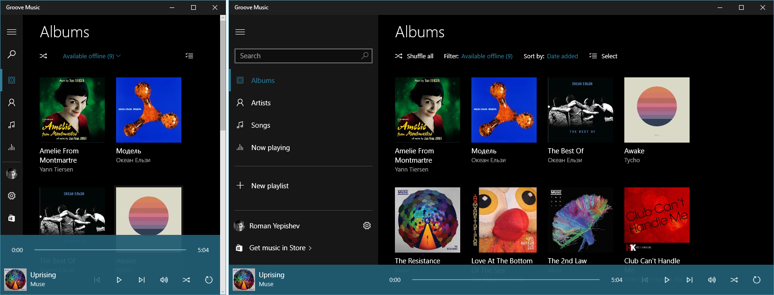Select Albums in right window navigation

tap(304, 80)
